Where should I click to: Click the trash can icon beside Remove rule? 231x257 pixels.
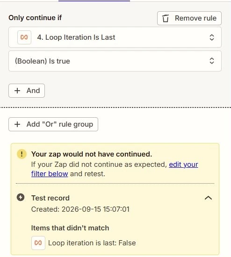(166, 18)
